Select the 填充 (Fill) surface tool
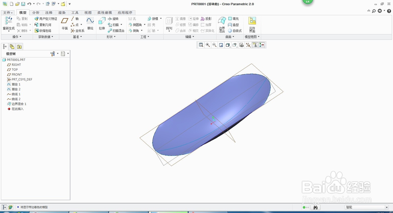 (x=233, y=19)
